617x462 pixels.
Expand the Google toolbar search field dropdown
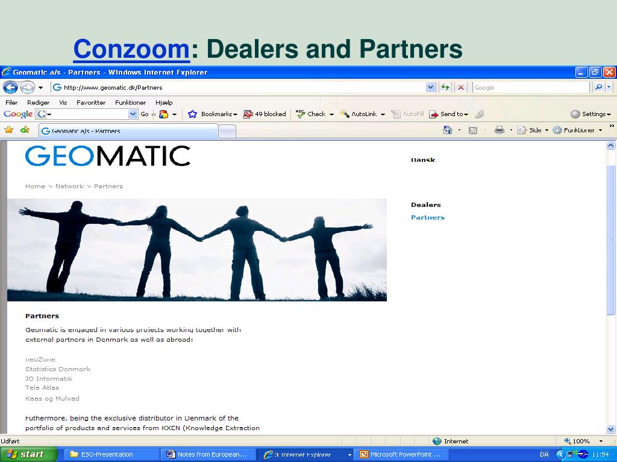click(133, 114)
